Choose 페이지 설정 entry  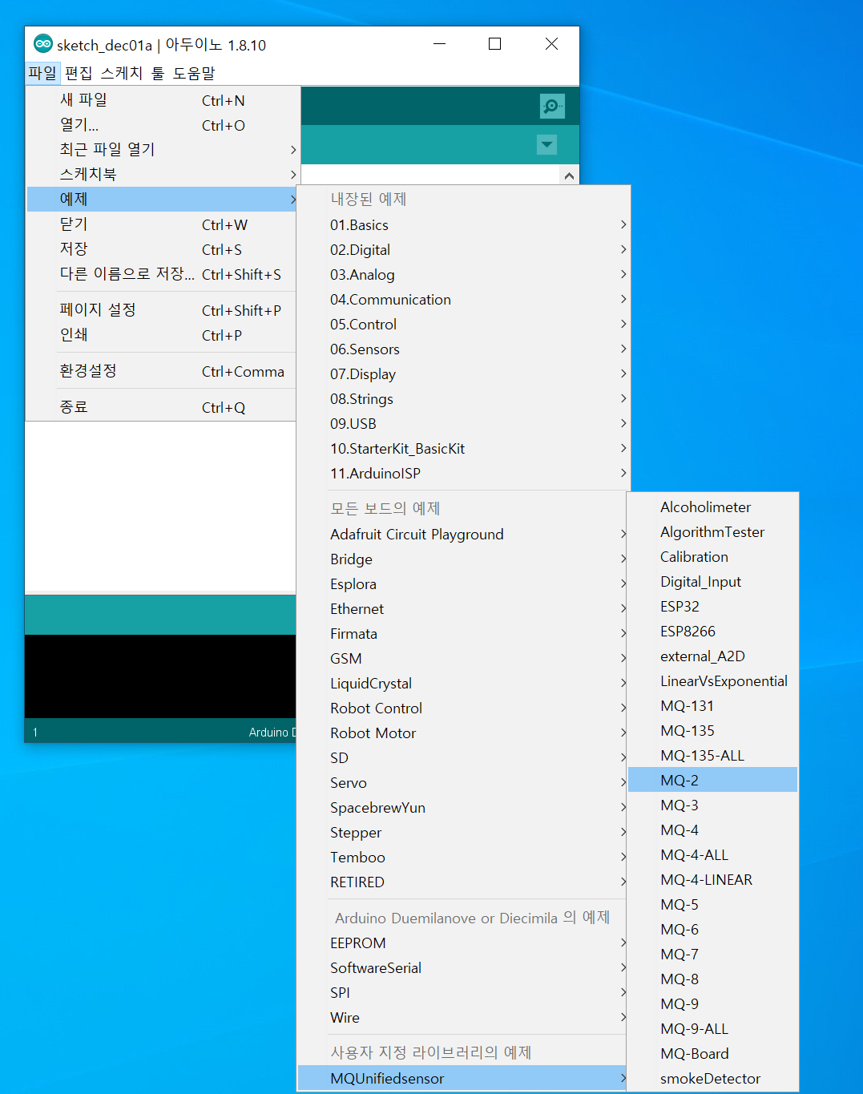click(163, 310)
